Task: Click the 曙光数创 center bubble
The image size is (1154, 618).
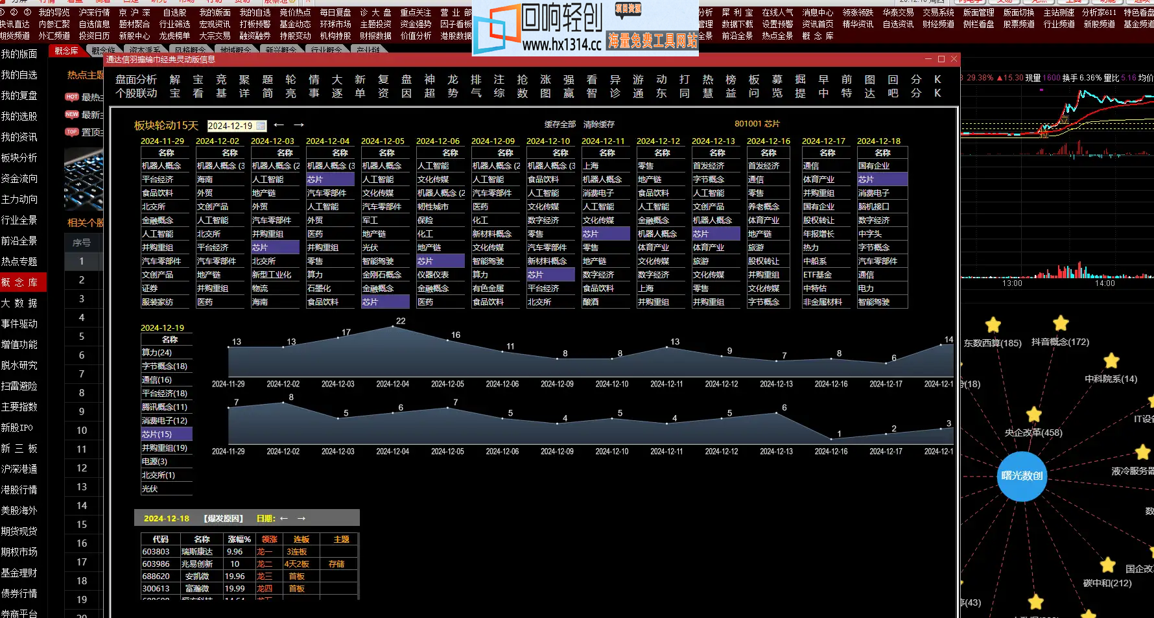Action: [1022, 476]
